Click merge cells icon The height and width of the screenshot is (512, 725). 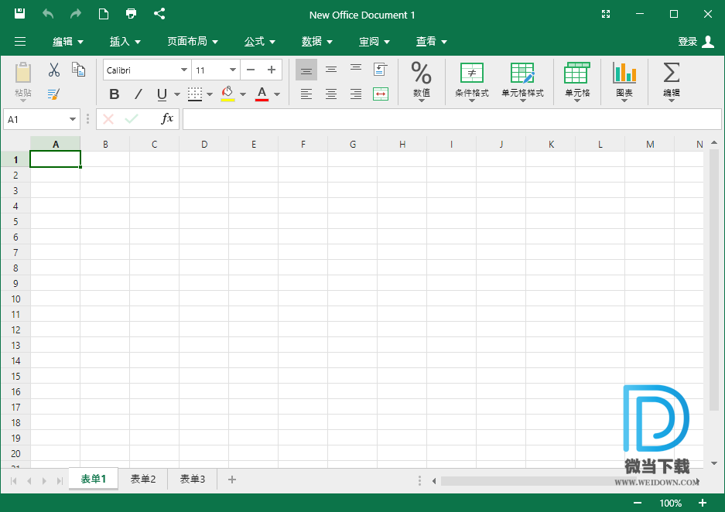coord(381,94)
